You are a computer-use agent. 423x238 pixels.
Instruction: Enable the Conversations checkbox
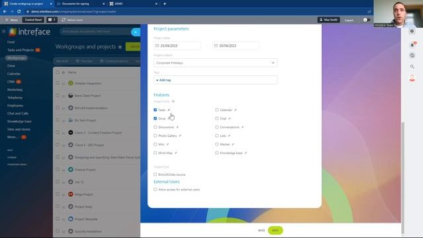(217, 127)
